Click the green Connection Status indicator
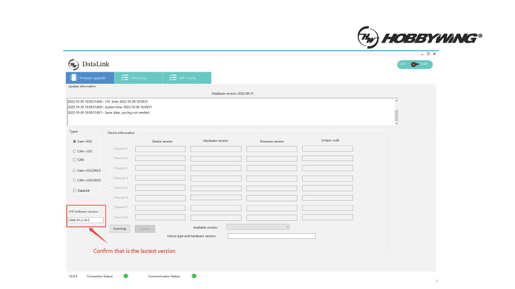The height and width of the screenshot is (289, 515). coord(126,276)
